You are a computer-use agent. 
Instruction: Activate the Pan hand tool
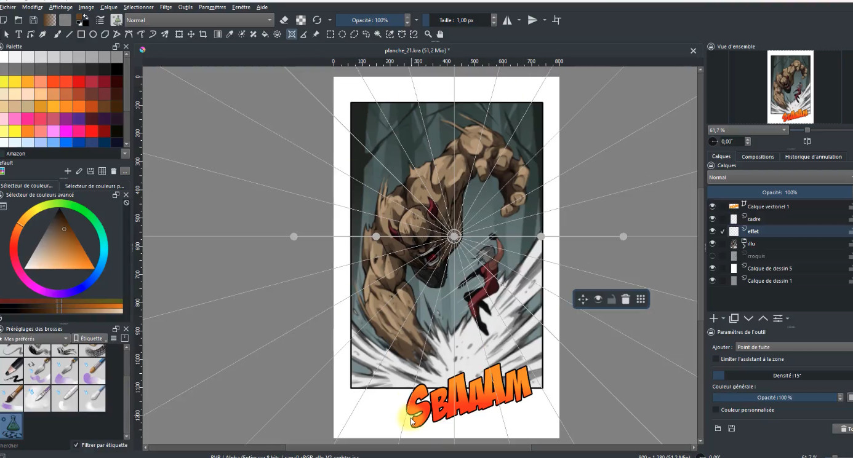[x=441, y=34]
